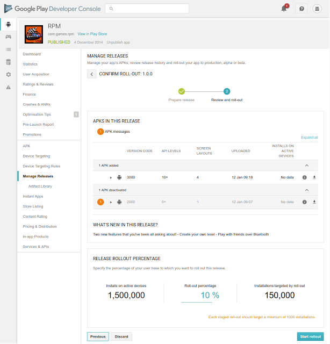Select the All applications Android icon in left rail
The image size is (330, 344).
9,24
